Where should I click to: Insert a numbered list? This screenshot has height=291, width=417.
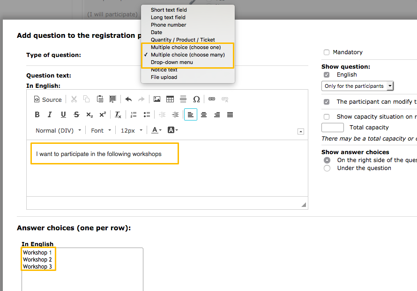point(134,115)
